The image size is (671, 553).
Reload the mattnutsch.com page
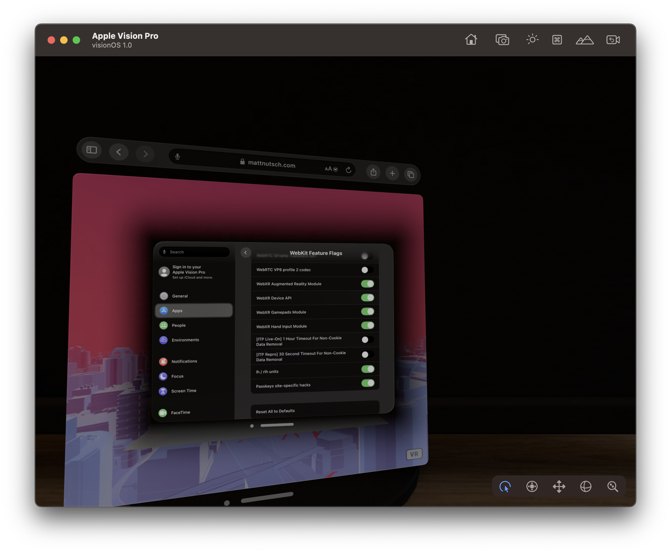(349, 170)
